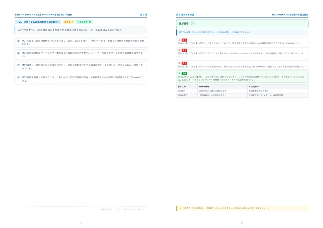Click the explanation text starting MCTプログラムは独立系トレーナー
This screenshot has height=228, width=323.
pyautogui.click(x=241, y=55)
